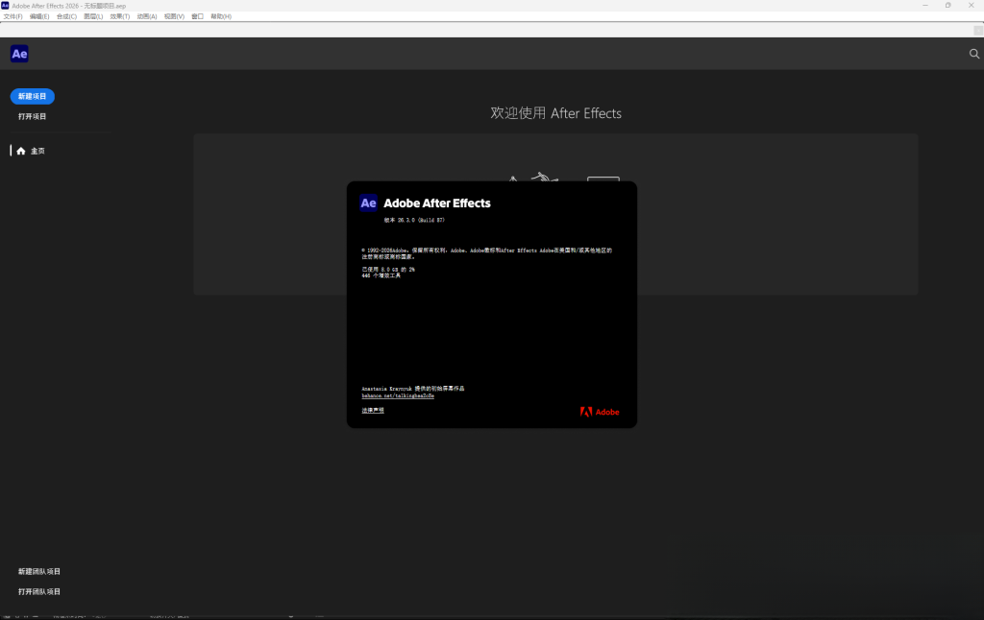Screen dimensions: 984x620
Task: Click 打开团队项目 at the bottom left
Action: click(38, 592)
